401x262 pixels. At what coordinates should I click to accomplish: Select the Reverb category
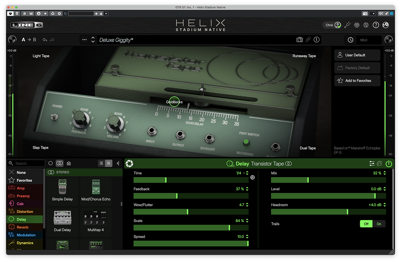[25, 227]
